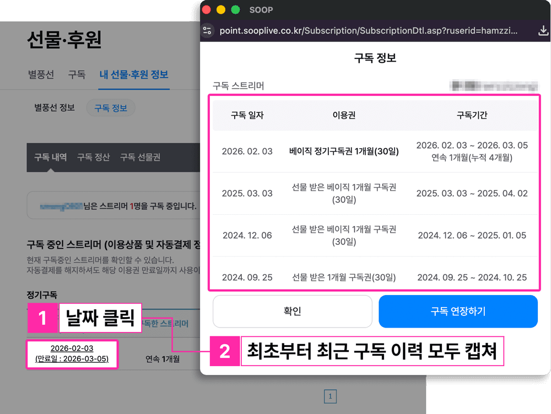Click the 구독 일자 column header
This screenshot has height=414, width=551.
(247, 115)
